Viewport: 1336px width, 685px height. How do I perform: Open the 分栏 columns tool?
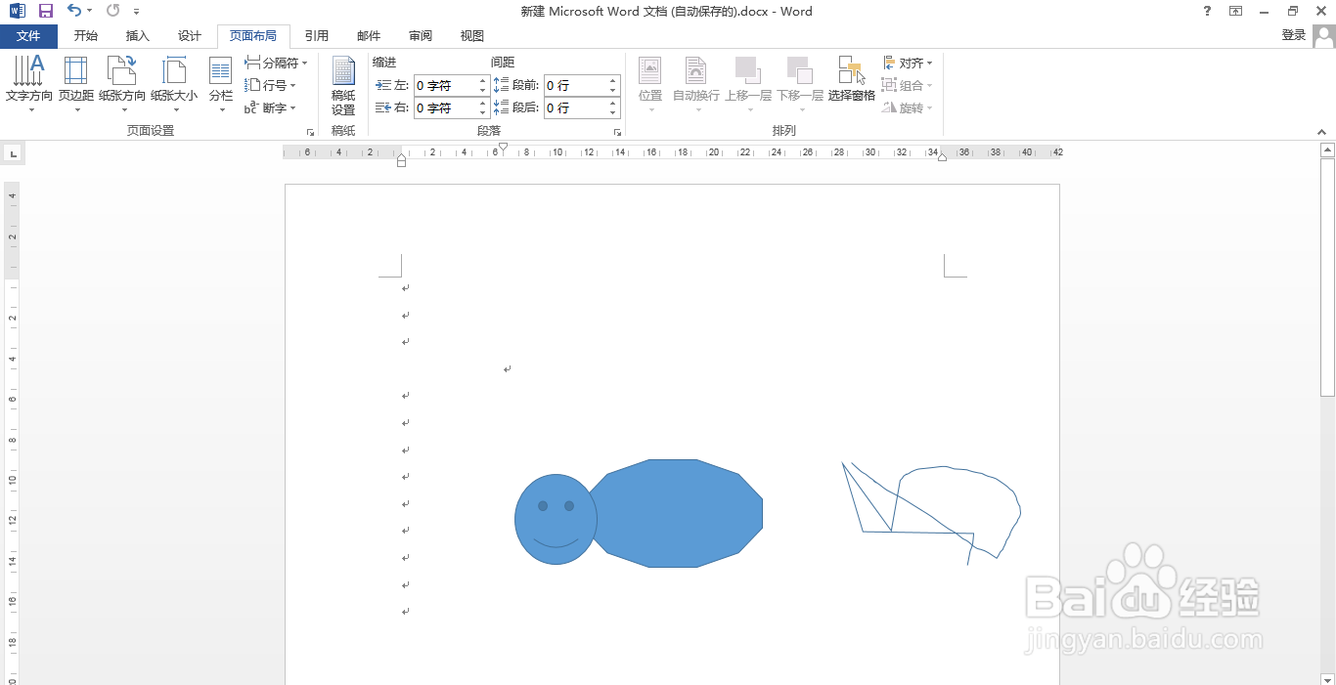pos(220,84)
